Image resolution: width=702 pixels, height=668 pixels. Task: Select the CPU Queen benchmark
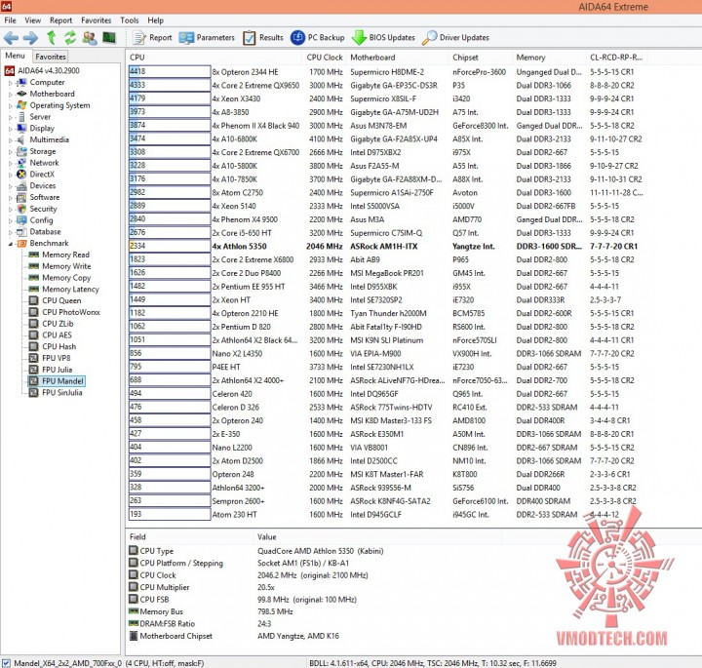coord(61,300)
